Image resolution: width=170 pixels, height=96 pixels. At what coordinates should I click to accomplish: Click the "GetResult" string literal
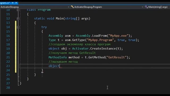coord(117,57)
